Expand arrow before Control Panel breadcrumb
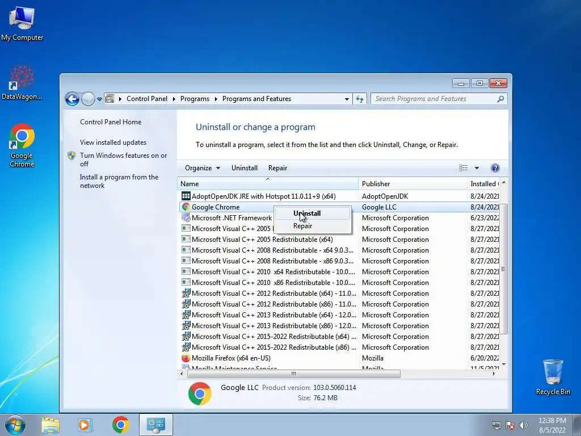Screen dimensions: 581x436 tap(120, 99)
